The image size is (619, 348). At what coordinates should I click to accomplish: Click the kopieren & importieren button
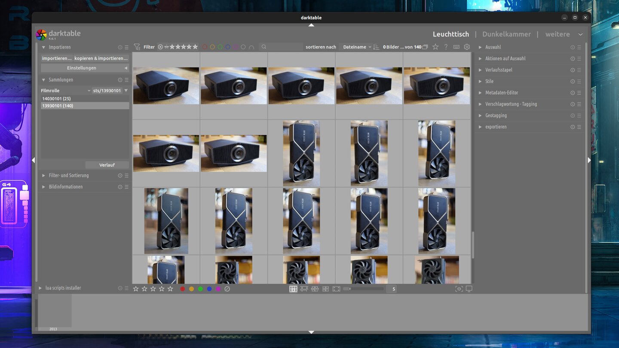[x=101, y=58]
